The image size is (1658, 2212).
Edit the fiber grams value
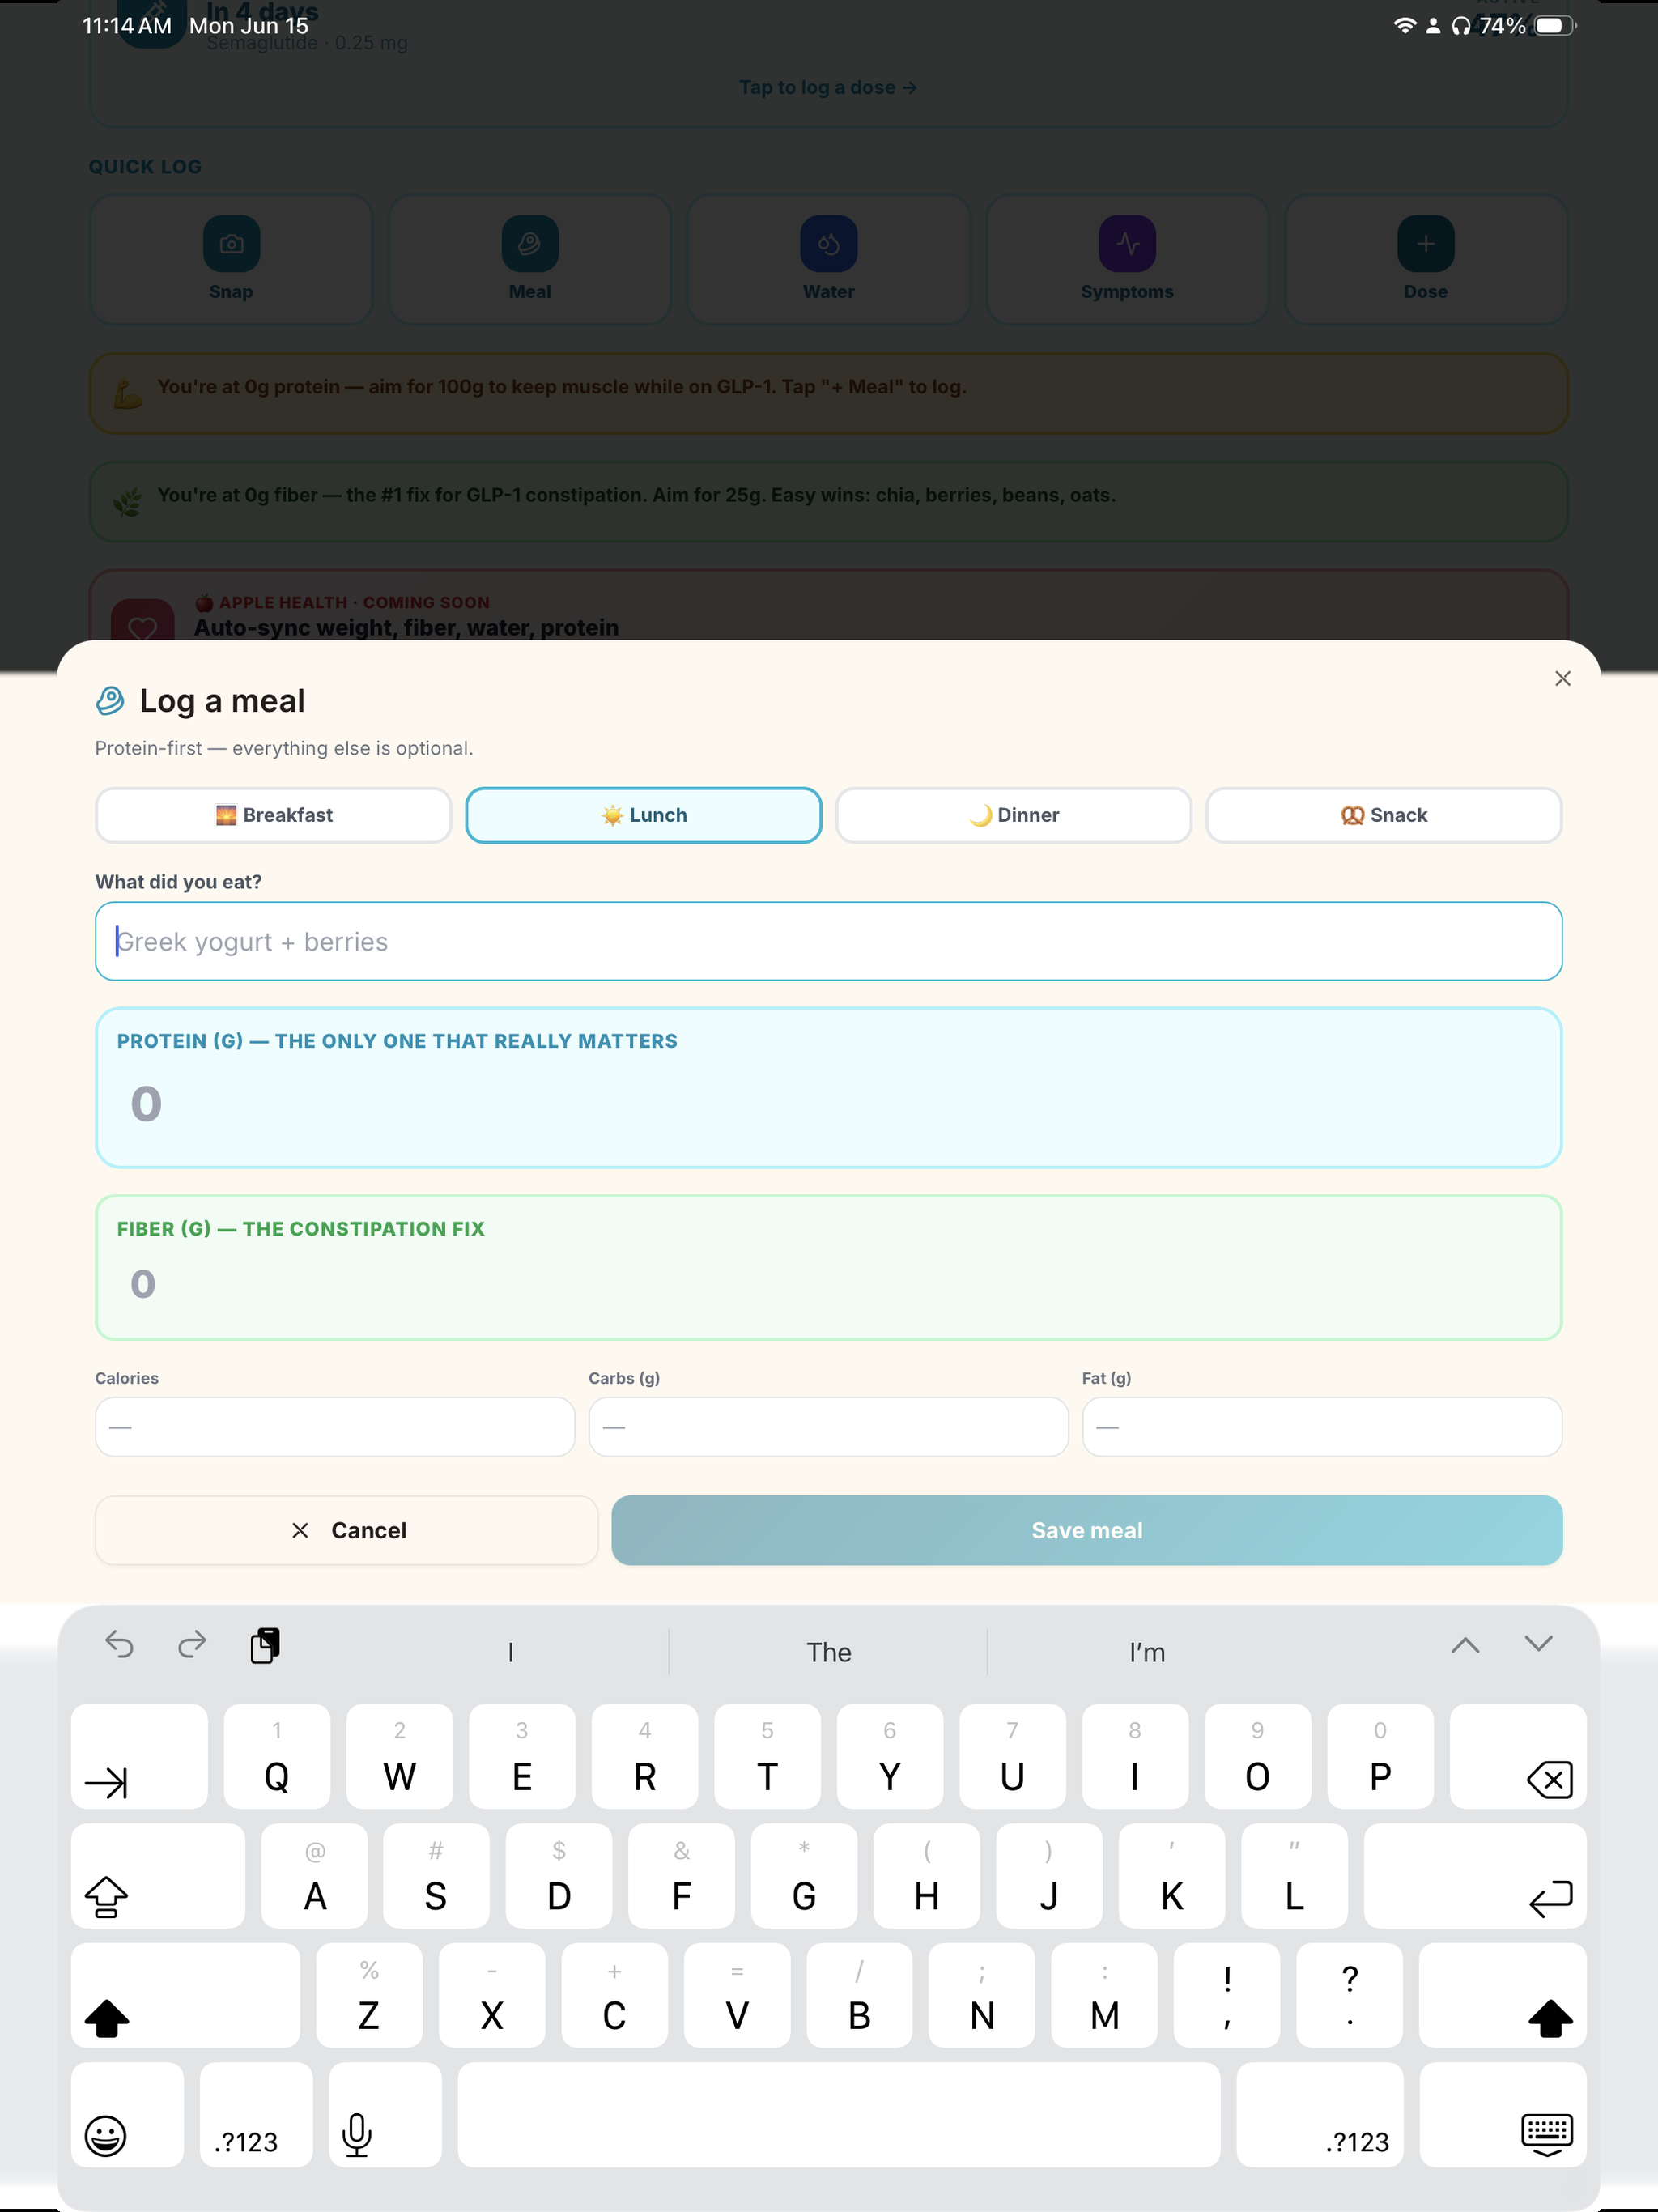point(828,1283)
